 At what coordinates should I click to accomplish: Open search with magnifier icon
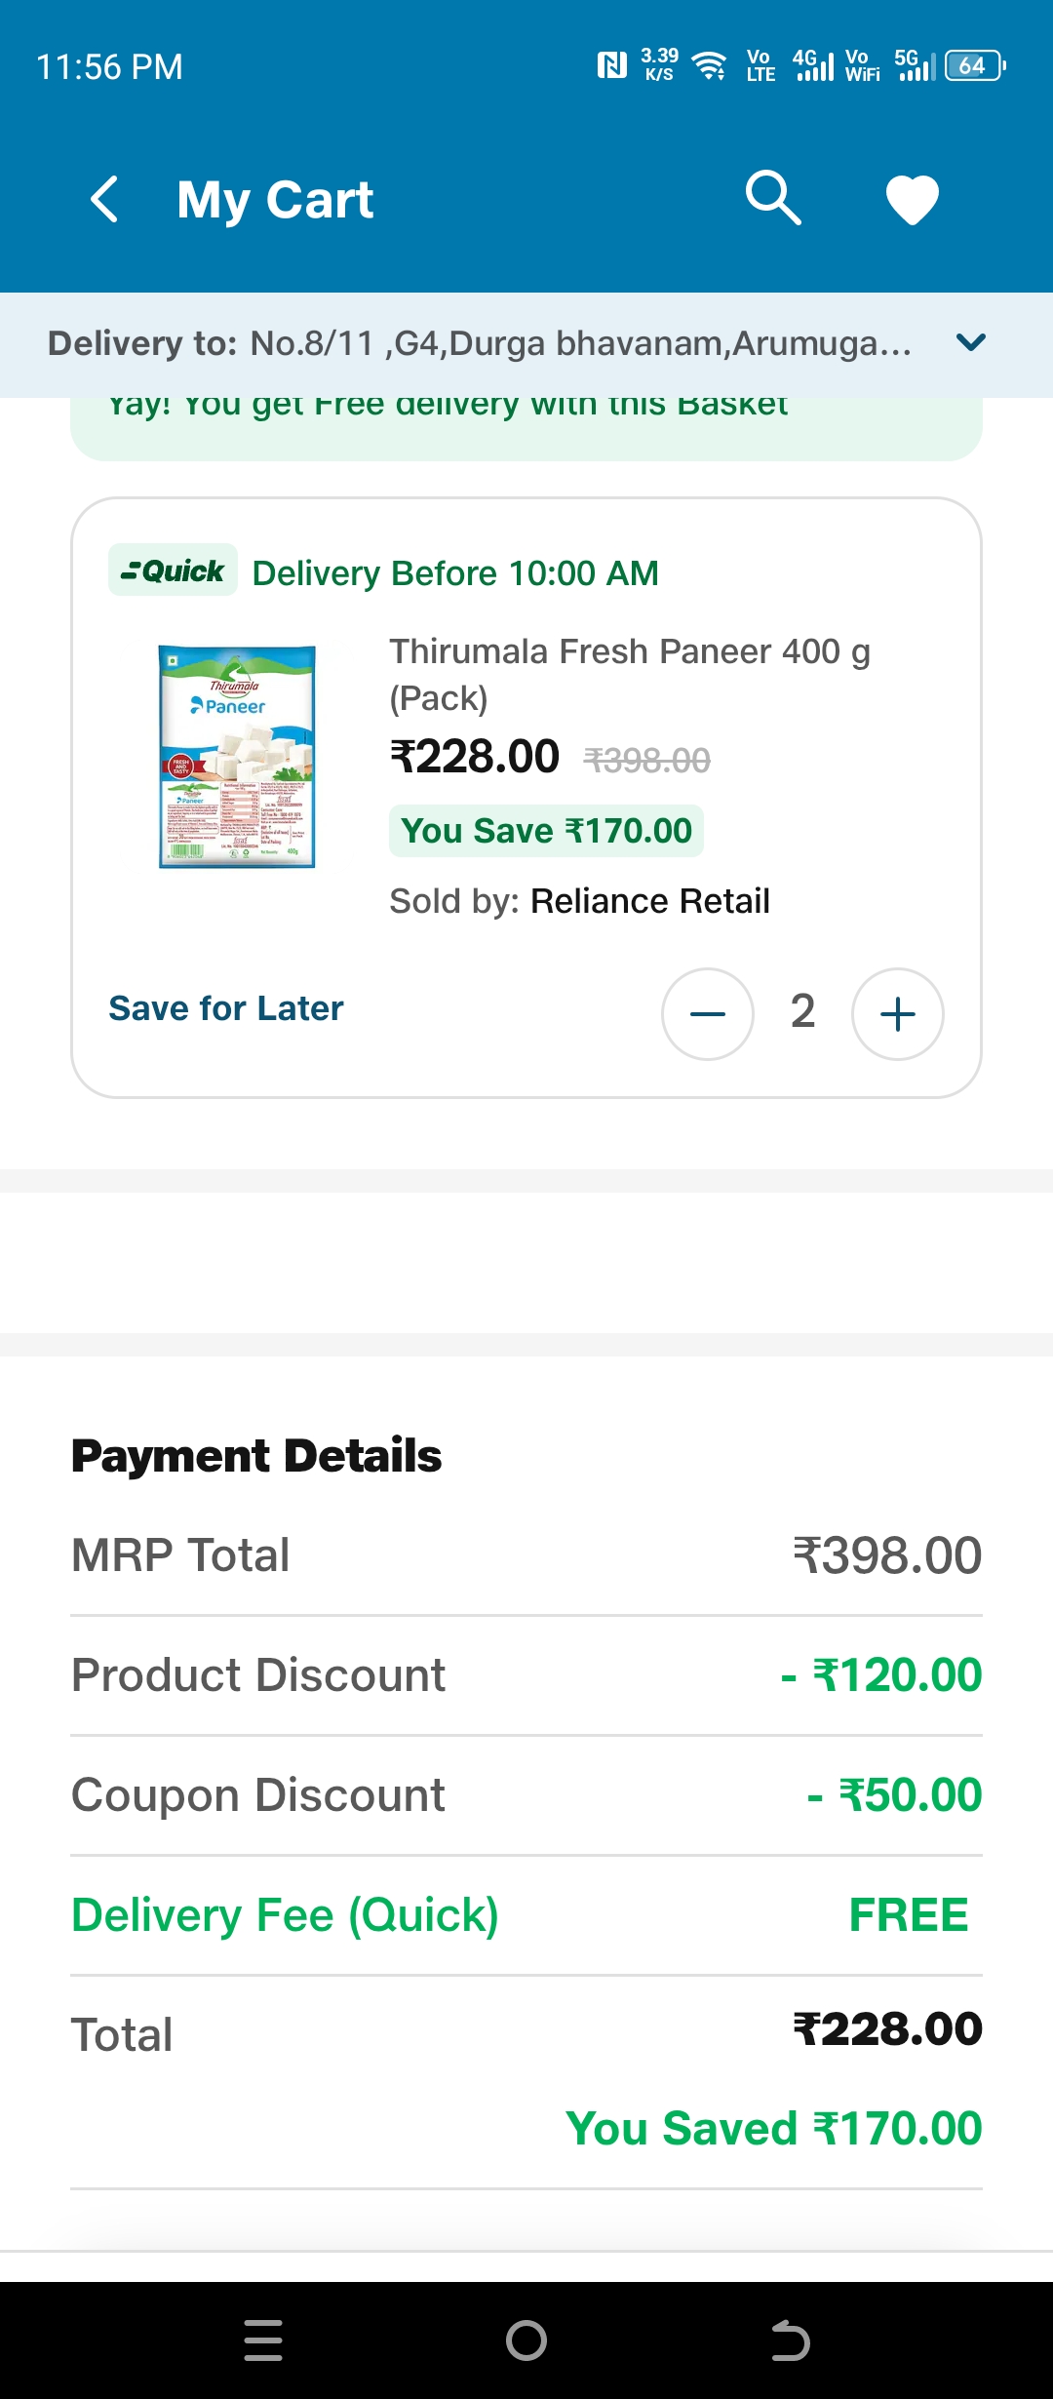[x=772, y=198]
